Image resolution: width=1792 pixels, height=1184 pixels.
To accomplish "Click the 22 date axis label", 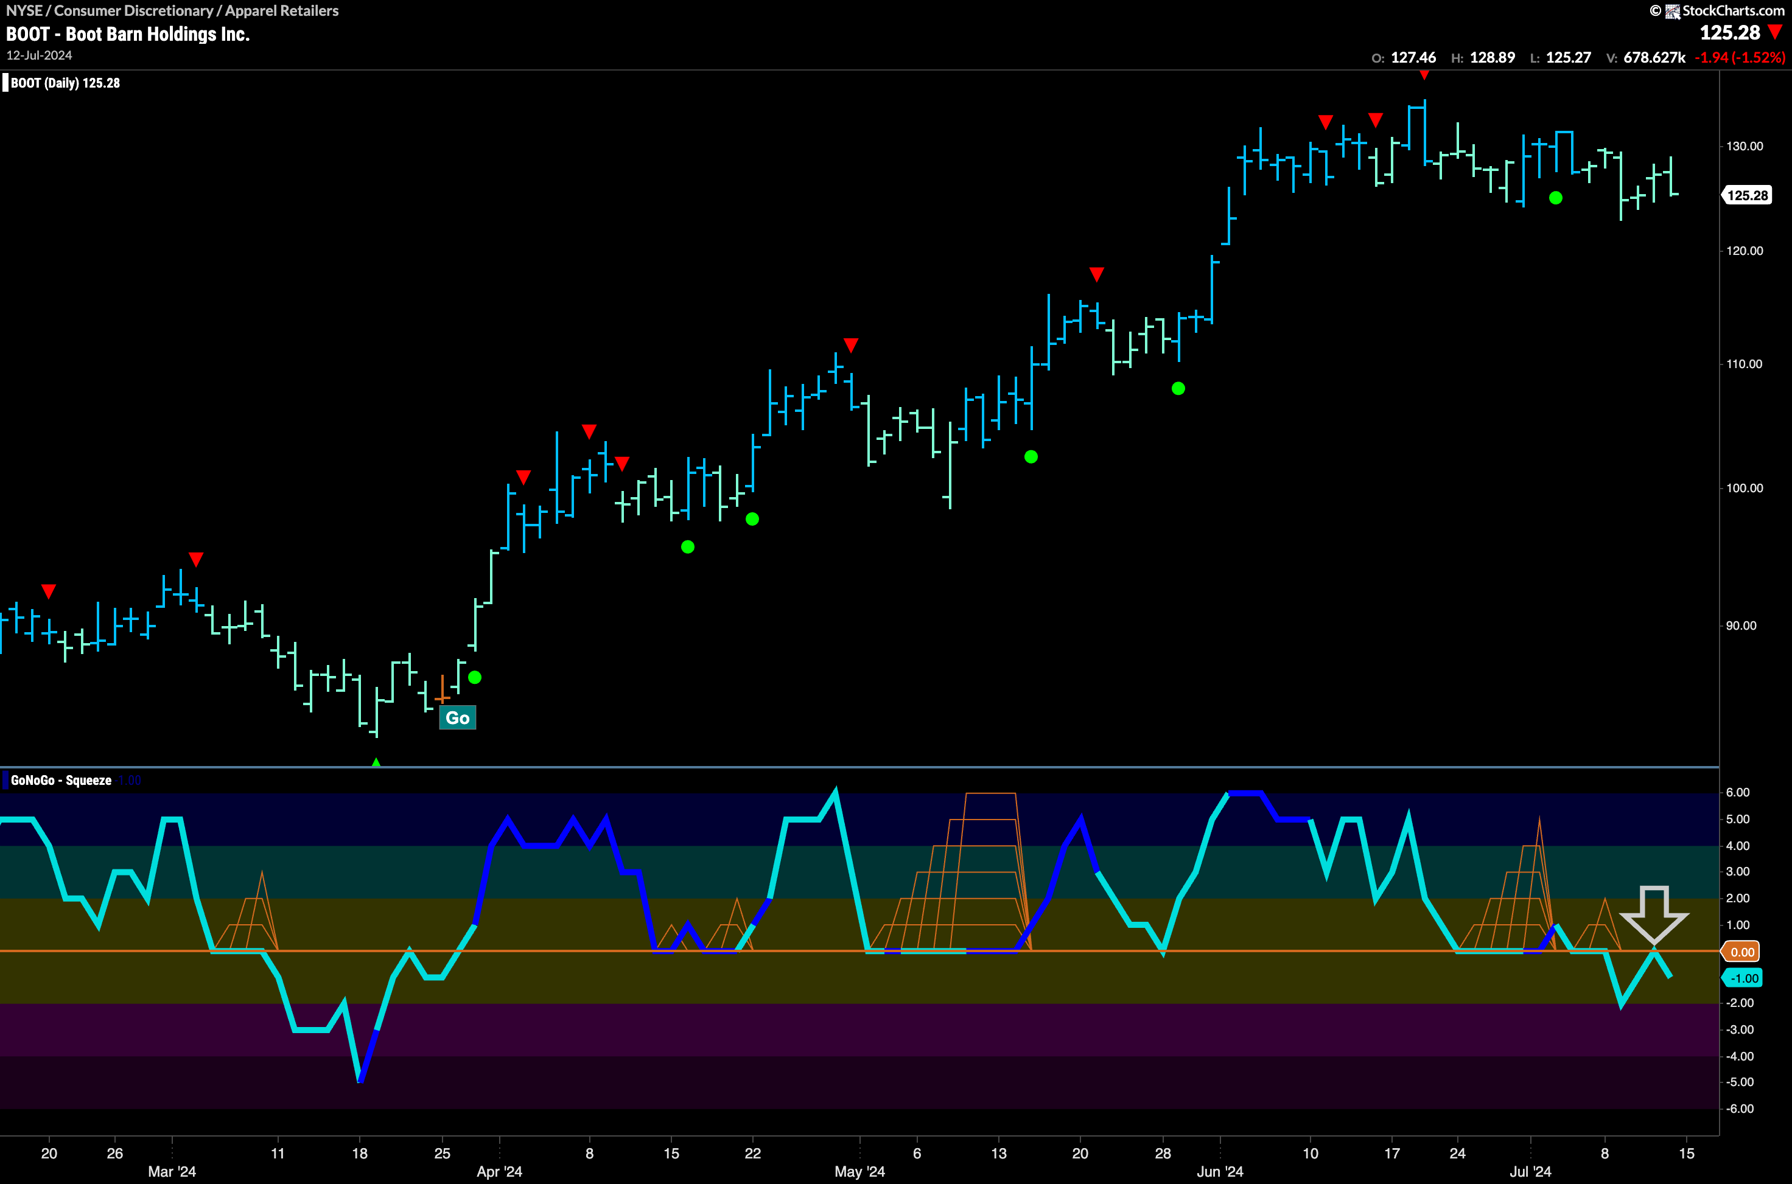I will tap(752, 1154).
